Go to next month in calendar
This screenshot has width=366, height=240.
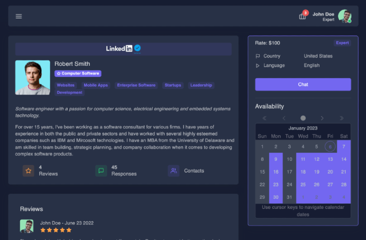click(x=322, y=118)
